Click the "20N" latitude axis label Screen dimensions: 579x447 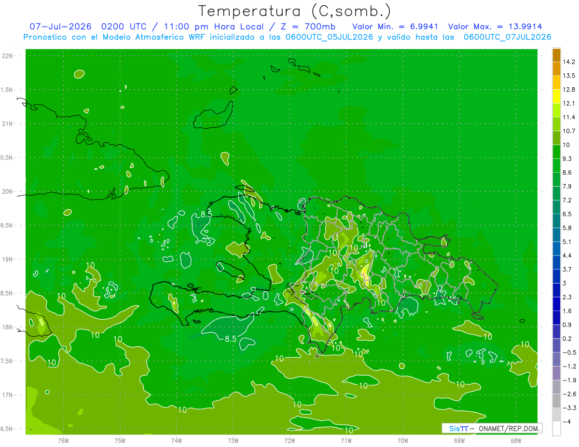tap(7, 191)
